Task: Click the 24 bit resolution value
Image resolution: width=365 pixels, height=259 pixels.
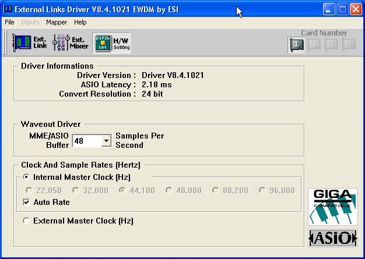Action: 152,94
